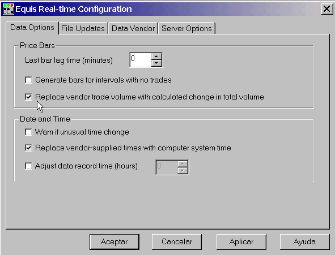The image size is (335, 255).
Task: Select the Data Options tab
Action: [x=32, y=28]
